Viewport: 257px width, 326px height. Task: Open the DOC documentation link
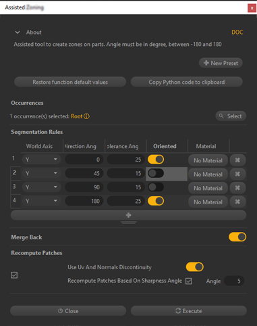(x=237, y=32)
